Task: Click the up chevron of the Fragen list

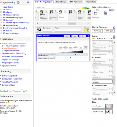Action: [114, 43]
